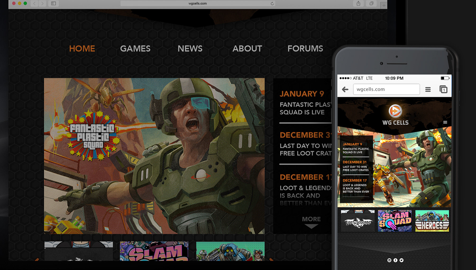The width and height of the screenshot is (476, 270).
Task: Open the NEWS nav item
Action: coord(190,49)
